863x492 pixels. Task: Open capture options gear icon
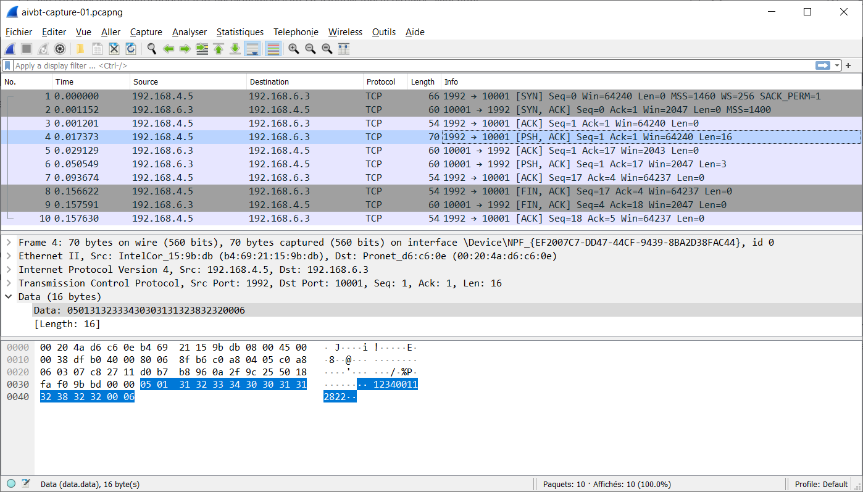[x=60, y=49]
